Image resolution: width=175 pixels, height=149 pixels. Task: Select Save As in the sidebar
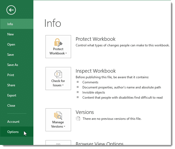pos(13,65)
